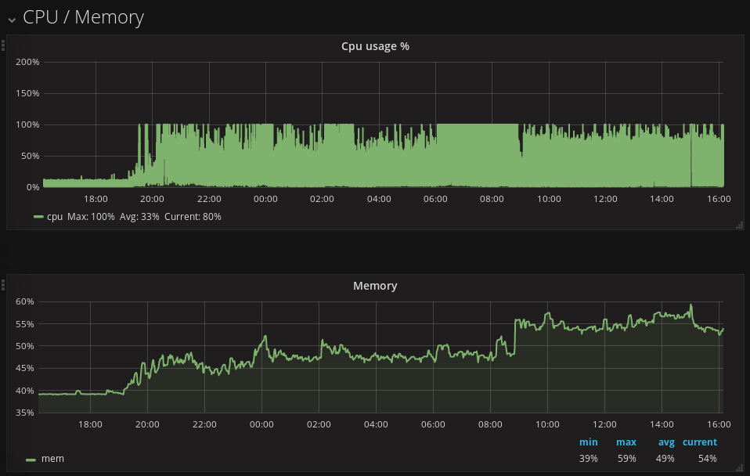Click the Max: 100% value in cpu legend
The height and width of the screenshot is (476, 750).
91,217
